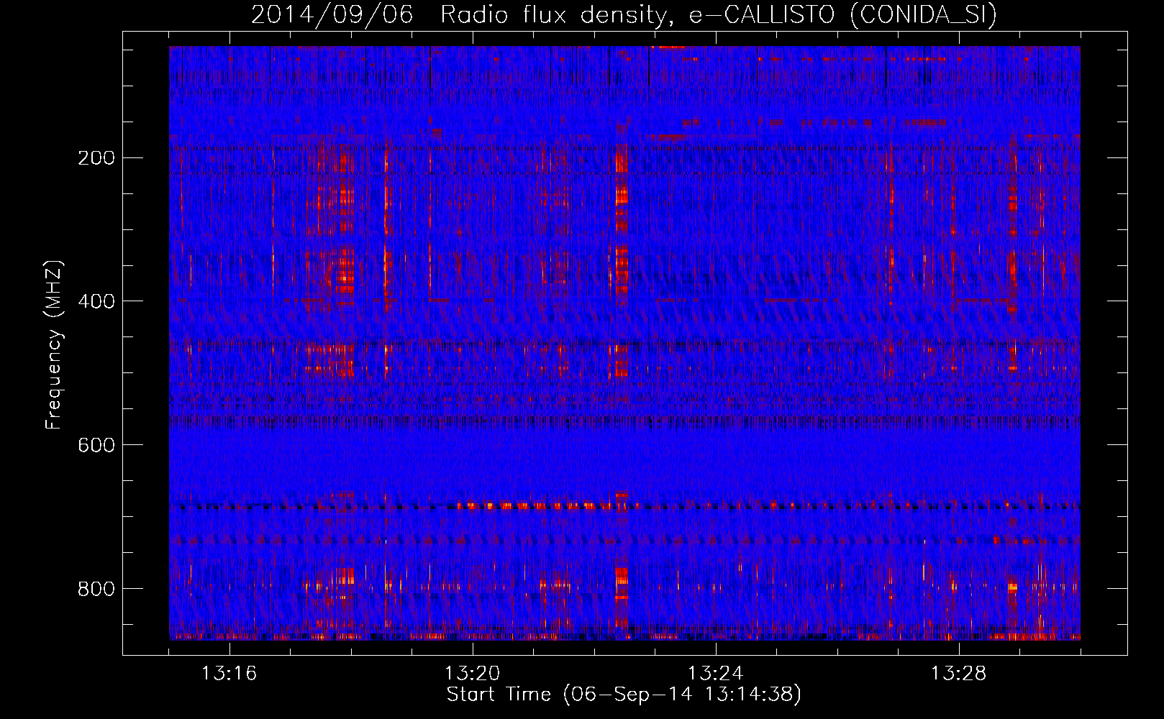Click the 13:28 time tick label

[959, 674]
